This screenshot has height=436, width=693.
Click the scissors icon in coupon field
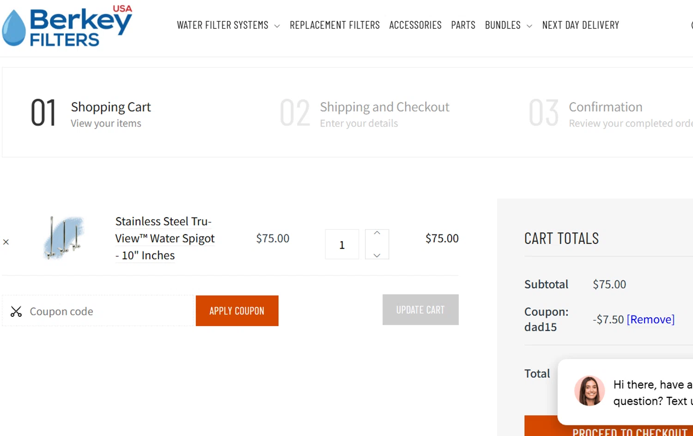tap(16, 312)
